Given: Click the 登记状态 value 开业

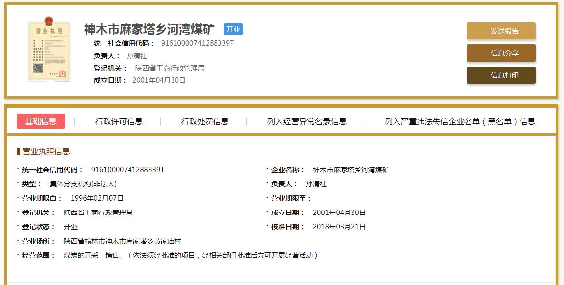Looking at the screenshot, I should (71, 227).
